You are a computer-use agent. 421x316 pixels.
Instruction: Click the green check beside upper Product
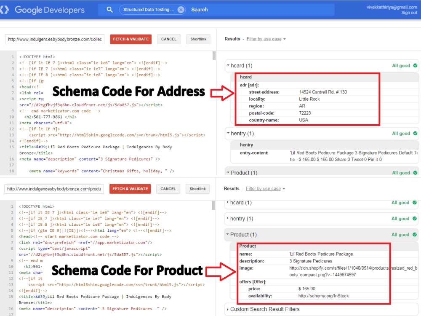coord(416,173)
